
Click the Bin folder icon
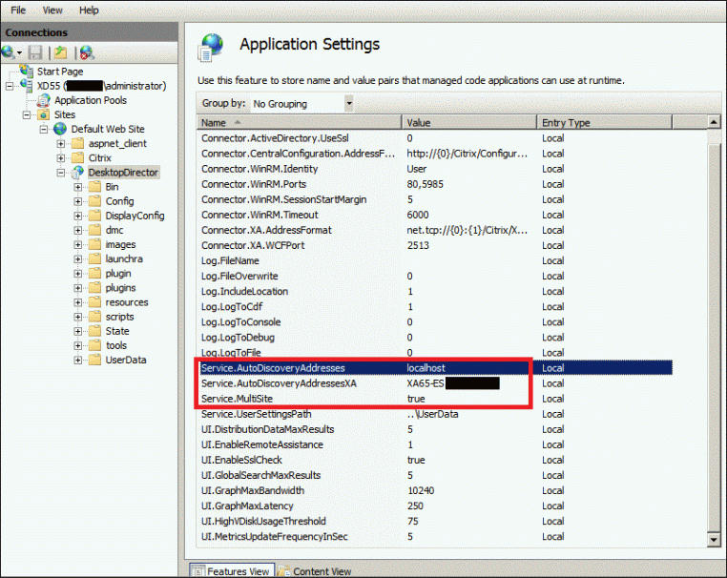point(94,187)
